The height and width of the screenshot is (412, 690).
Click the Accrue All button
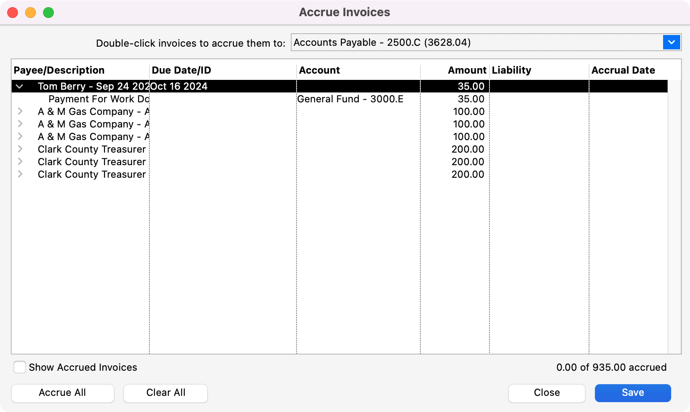(62, 393)
